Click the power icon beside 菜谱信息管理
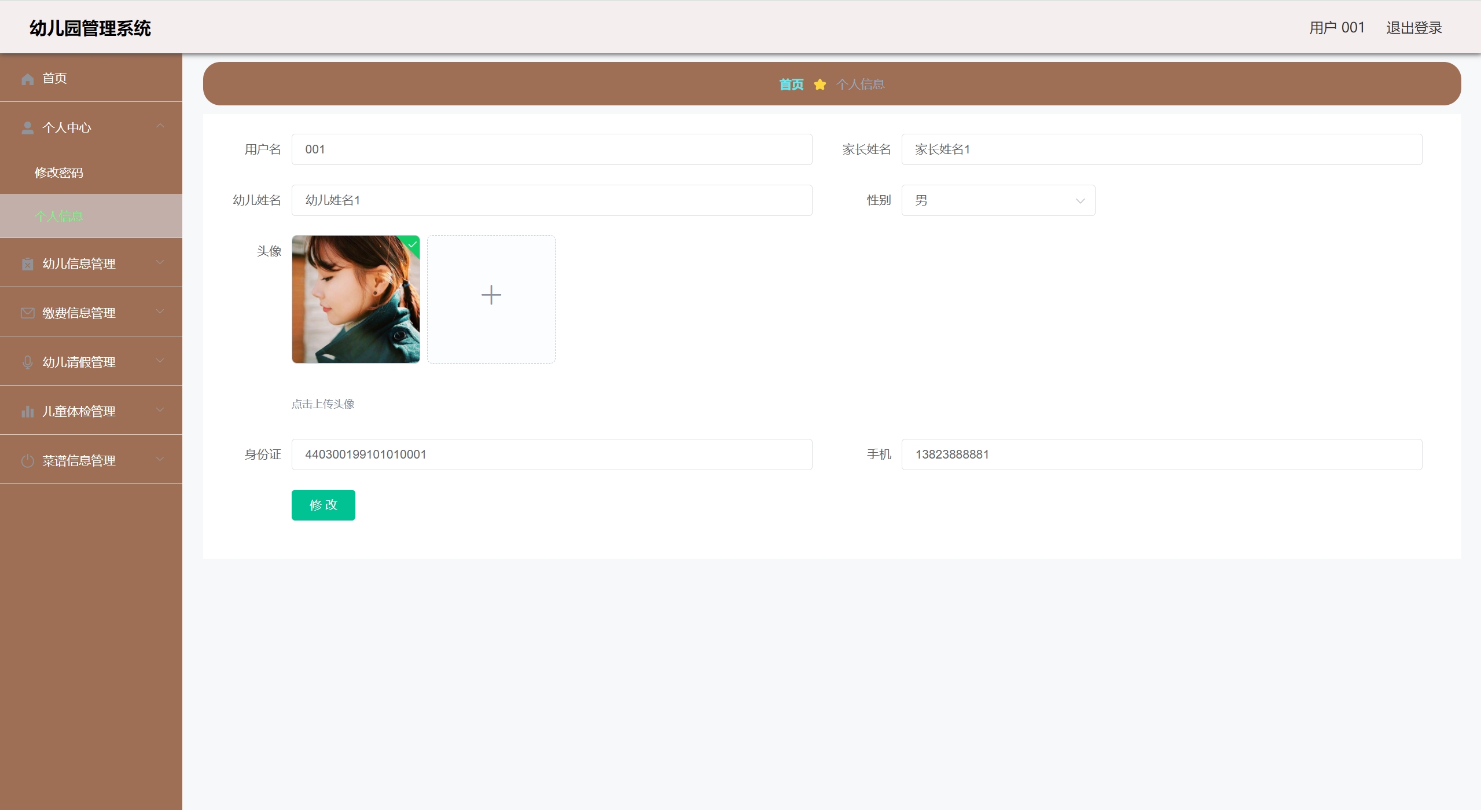Viewport: 1481px width, 810px height. click(x=27, y=461)
